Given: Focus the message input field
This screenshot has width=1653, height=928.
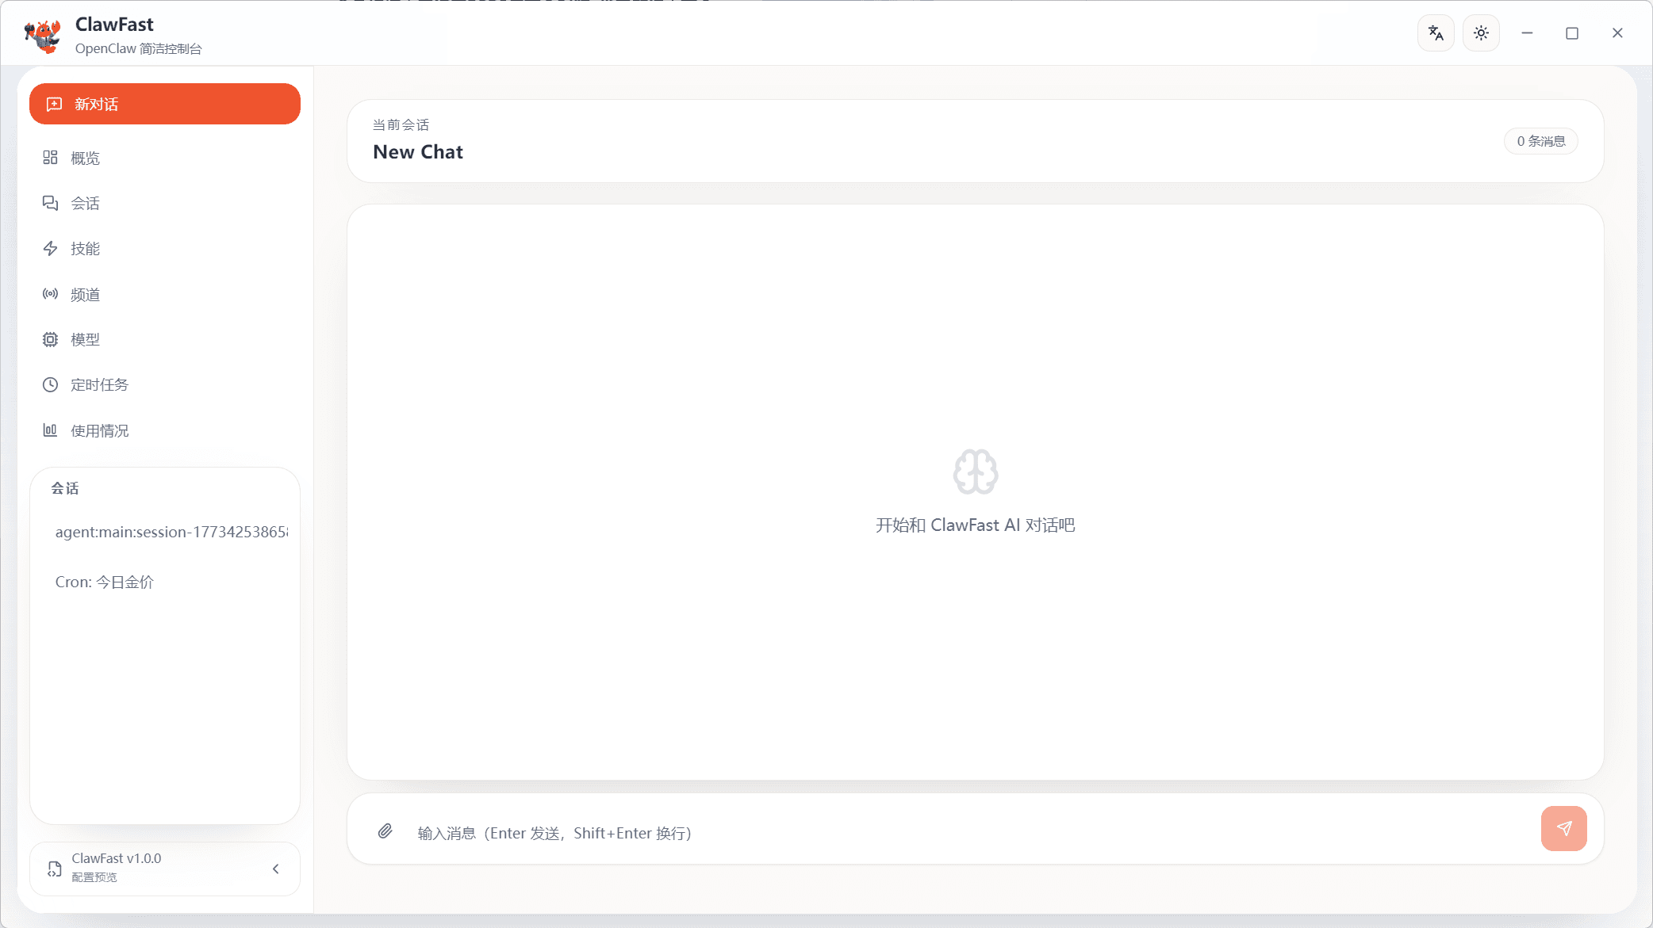Looking at the screenshot, I should [x=952, y=833].
